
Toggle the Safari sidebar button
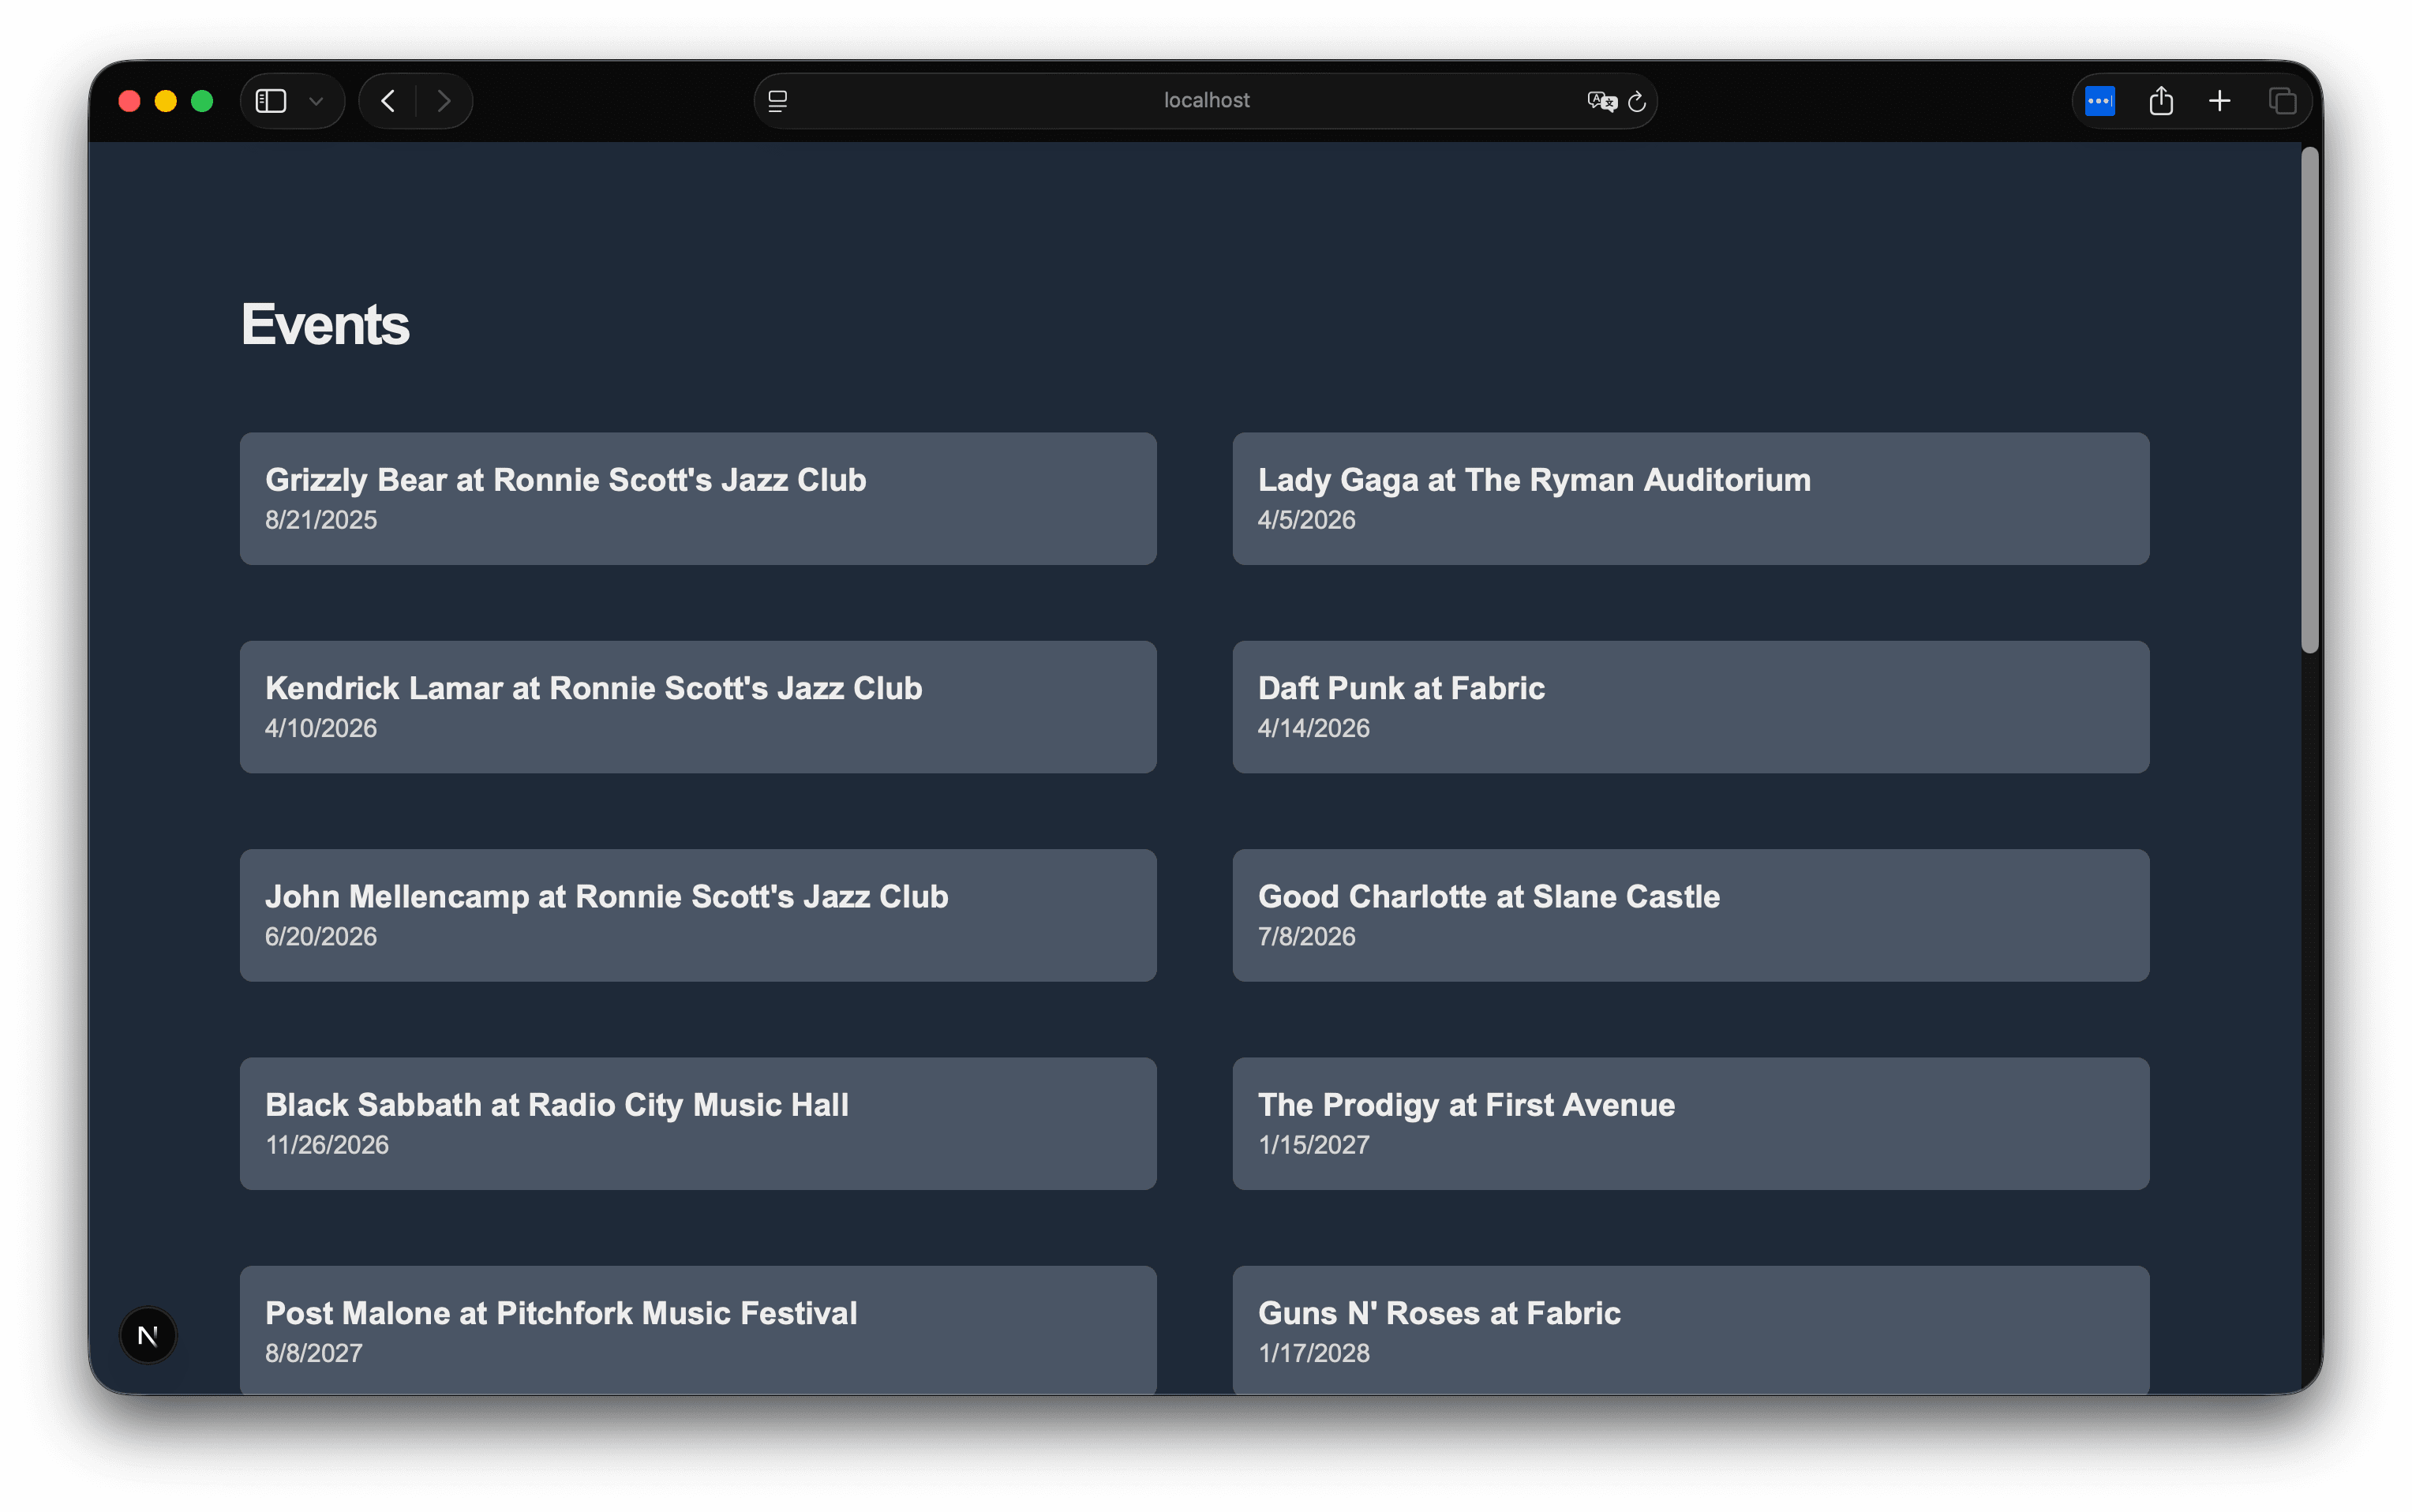pos(271,101)
